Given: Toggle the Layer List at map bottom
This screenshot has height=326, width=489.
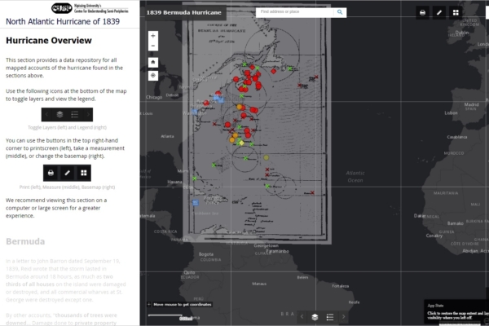Looking at the screenshot, I should (x=315, y=317).
